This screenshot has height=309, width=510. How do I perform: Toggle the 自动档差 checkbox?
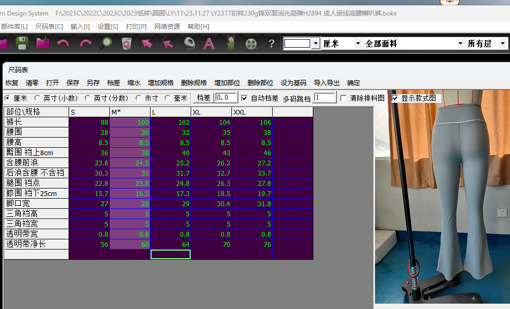click(x=244, y=98)
